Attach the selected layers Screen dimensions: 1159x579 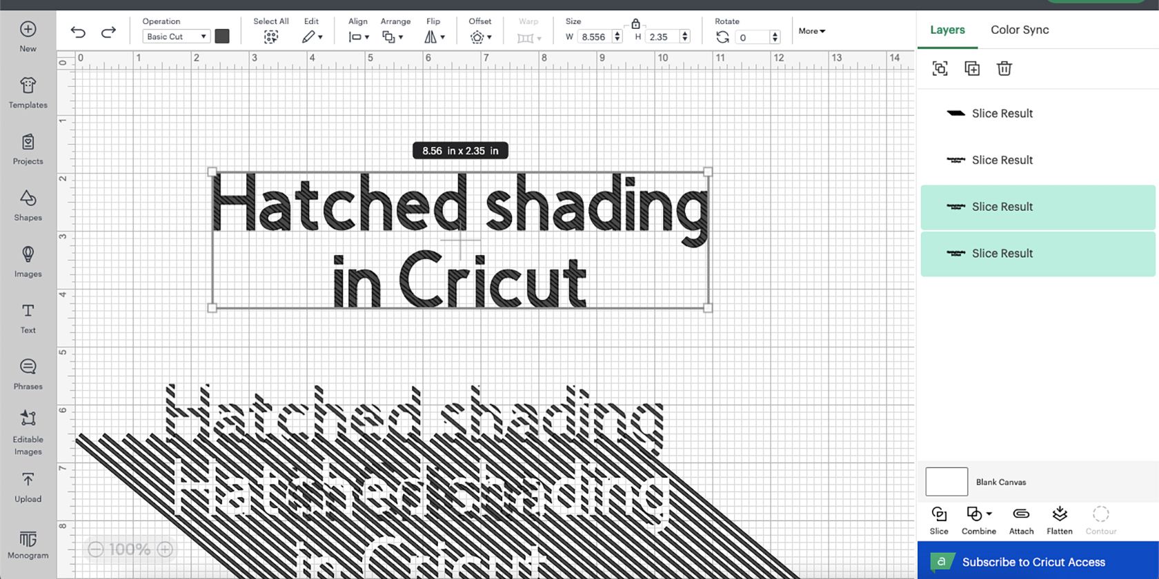(1021, 520)
